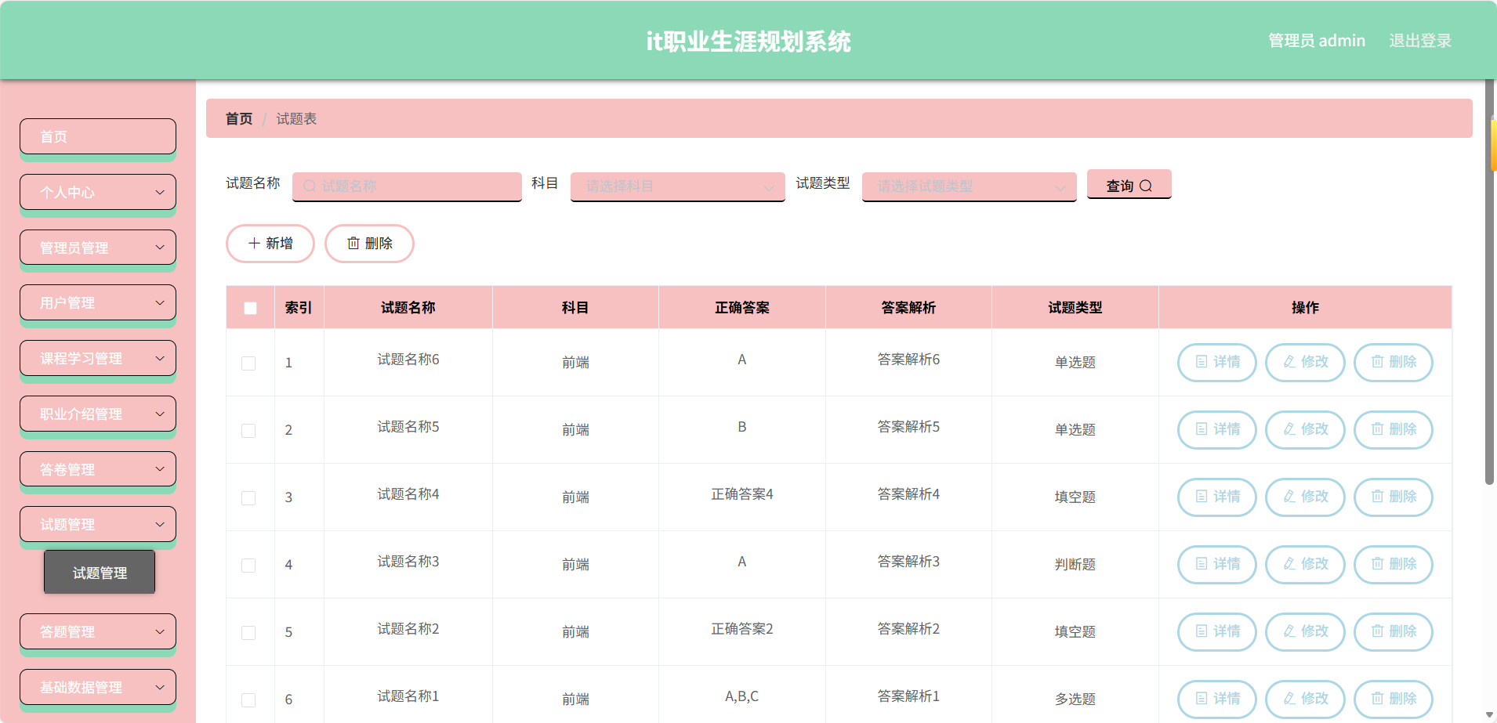This screenshot has height=723, width=1497.
Task: Tick the checkbox for row 6 试题名称1
Action: click(x=248, y=700)
